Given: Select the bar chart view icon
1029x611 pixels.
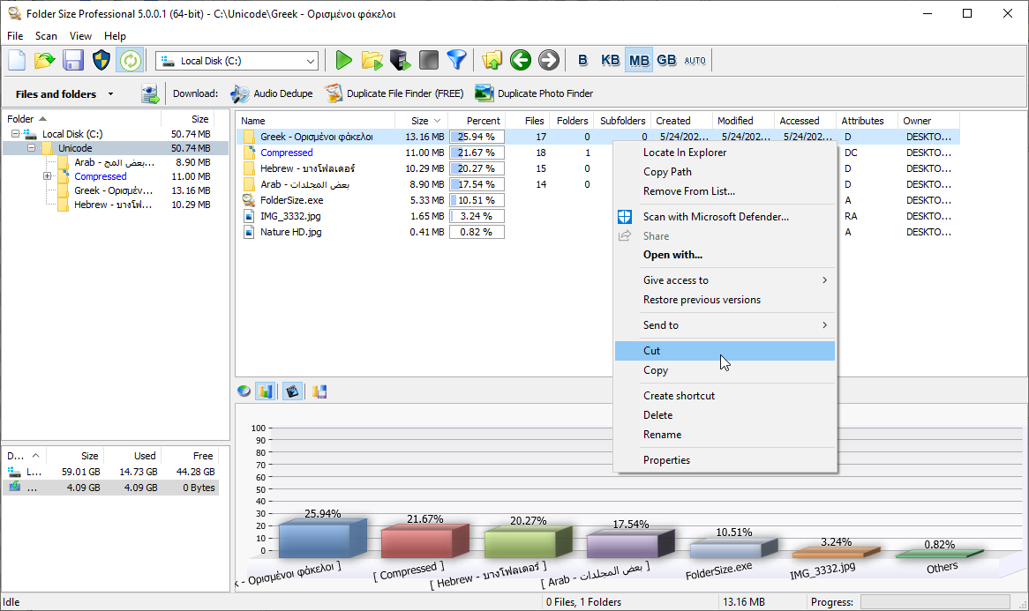Looking at the screenshot, I should click(x=266, y=391).
